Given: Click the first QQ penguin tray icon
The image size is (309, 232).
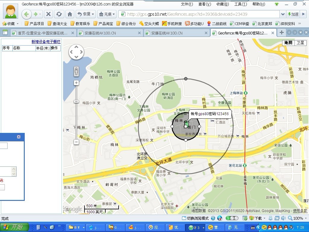Looking at the screenshot, I should [270, 227].
